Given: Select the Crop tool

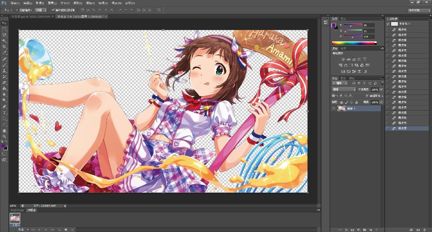Looking at the screenshot, I should (4, 47).
